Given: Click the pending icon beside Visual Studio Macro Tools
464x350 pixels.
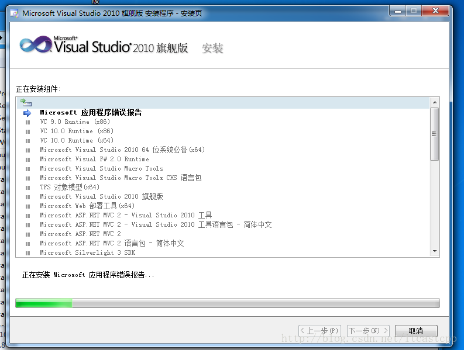Looking at the screenshot, I should (28, 169).
